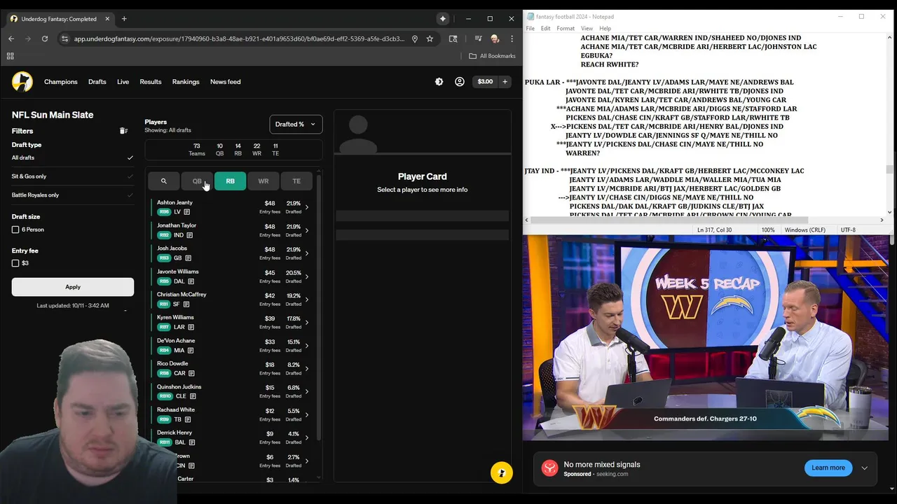Open news icon beside Jonathan Taylor IND
The image size is (897, 504).
[x=189, y=235]
